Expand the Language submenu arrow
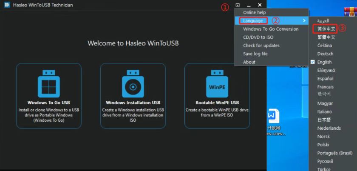357x171 pixels. pos(304,21)
